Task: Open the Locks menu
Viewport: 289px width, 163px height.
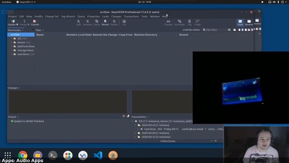Action: pyautogui.click(x=105, y=16)
